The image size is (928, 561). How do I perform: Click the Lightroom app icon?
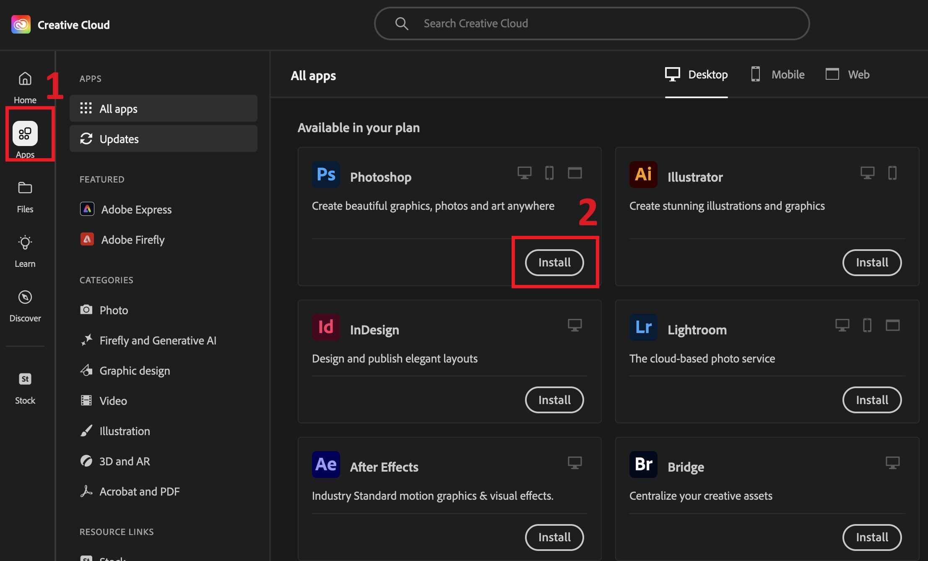[x=643, y=327]
